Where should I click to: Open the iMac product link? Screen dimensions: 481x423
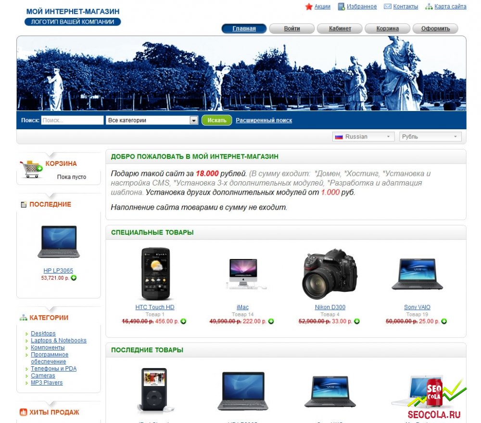[242, 307]
